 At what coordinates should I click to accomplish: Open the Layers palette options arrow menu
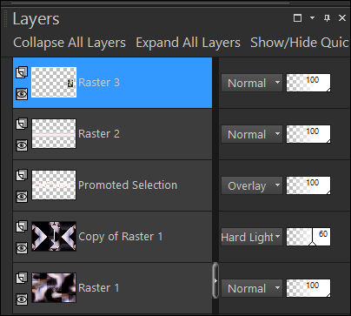click(312, 17)
